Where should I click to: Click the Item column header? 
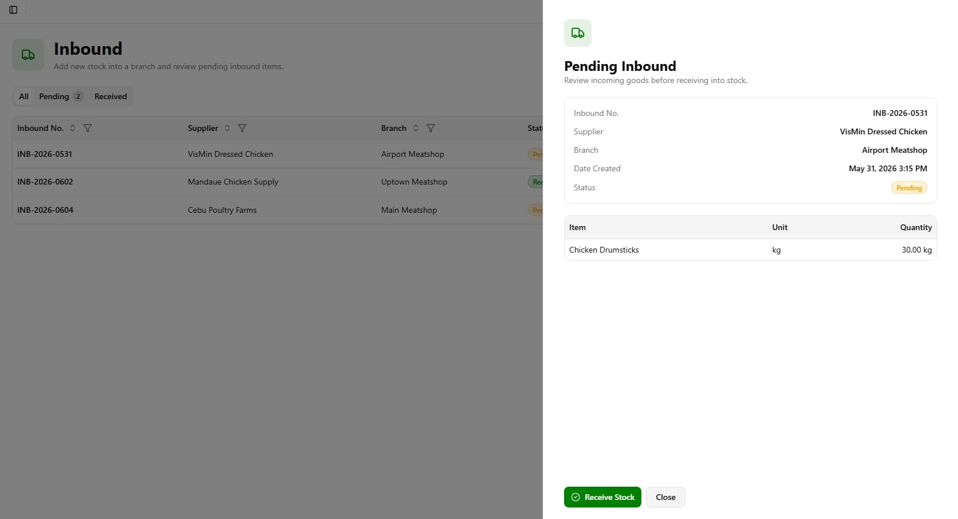click(x=577, y=227)
